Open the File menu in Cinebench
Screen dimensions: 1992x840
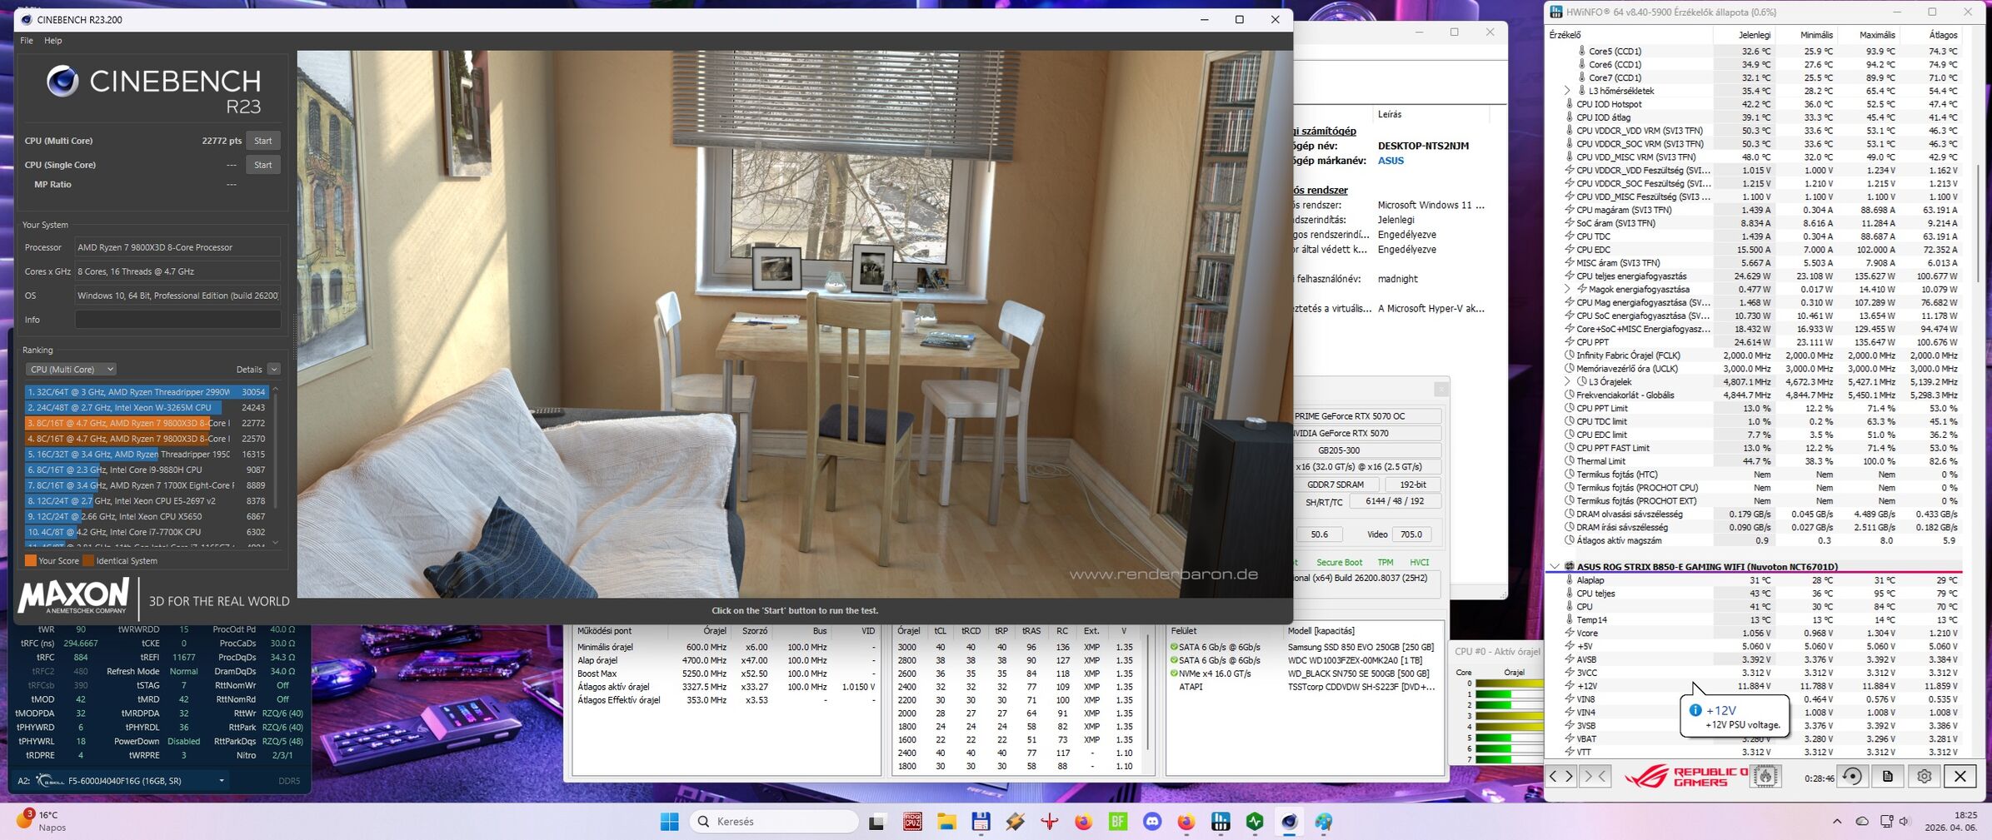tap(27, 40)
